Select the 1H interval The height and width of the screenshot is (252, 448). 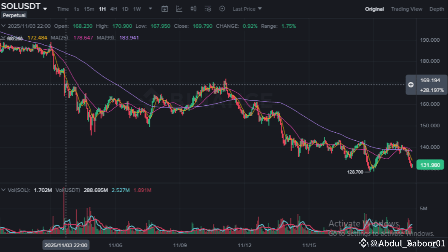coord(102,9)
